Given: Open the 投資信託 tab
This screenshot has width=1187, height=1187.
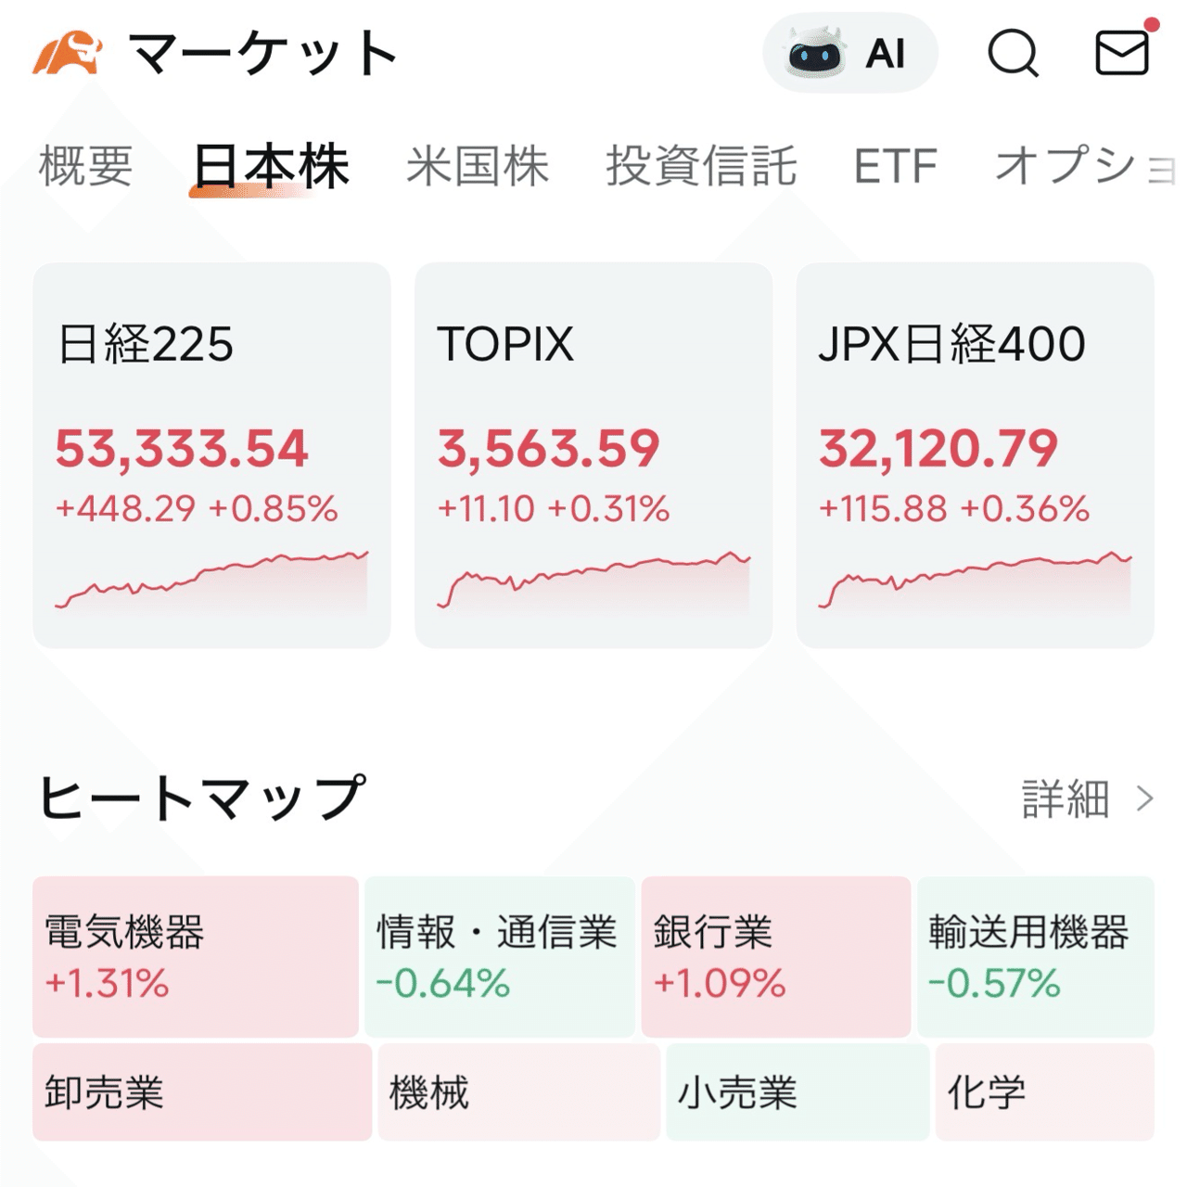Looking at the screenshot, I should [x=701, y=165].
